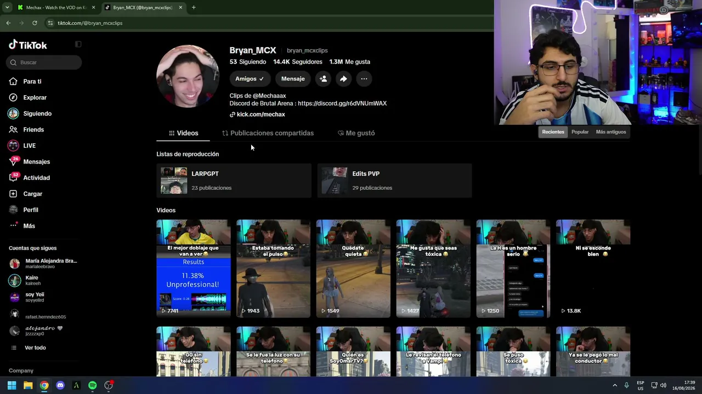Play video 'Me gusta que seas tóxica'
702x394 pixels.
433,269
